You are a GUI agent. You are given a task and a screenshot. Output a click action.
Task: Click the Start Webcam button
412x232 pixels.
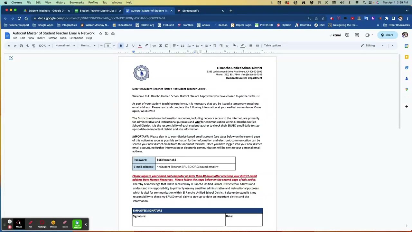click(77, 224)
